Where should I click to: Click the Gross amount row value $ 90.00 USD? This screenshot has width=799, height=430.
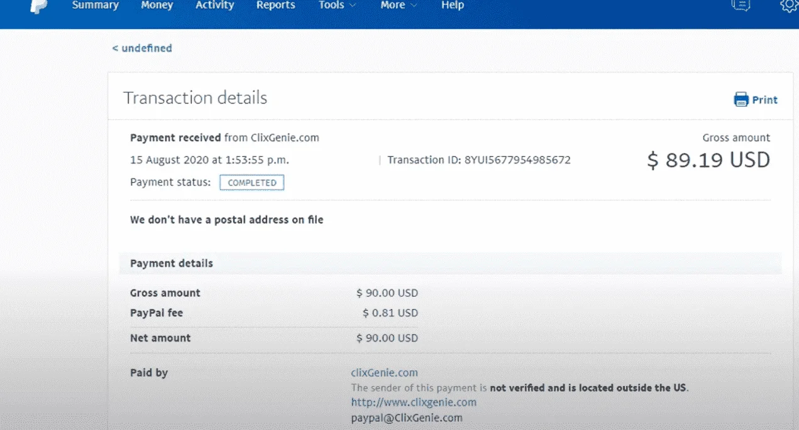pyautogui.click(x=387, y=293)
